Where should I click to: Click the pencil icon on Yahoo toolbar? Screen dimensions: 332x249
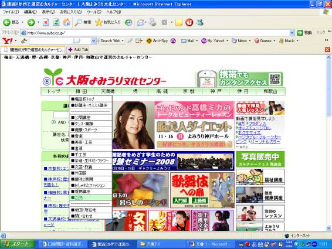click(x=23, y=40)
